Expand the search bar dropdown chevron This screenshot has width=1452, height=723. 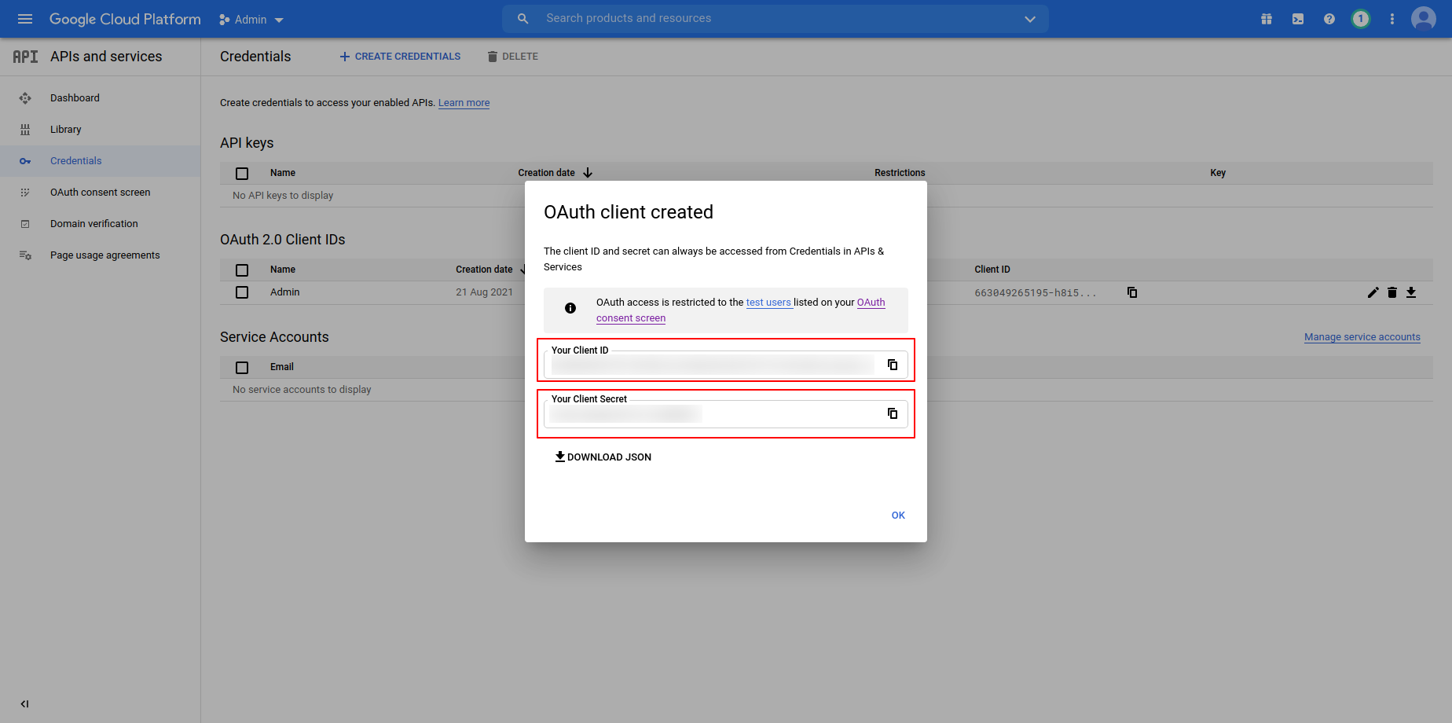click(1029, 19)
